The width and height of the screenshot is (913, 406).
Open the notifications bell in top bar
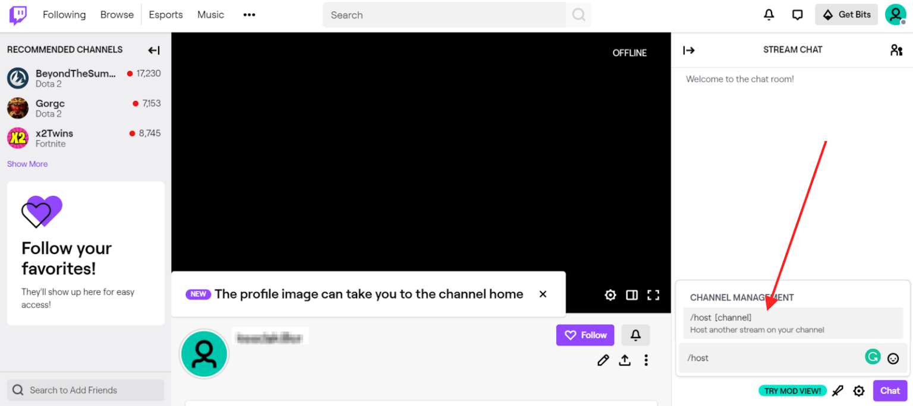pyautogui.click(x=769, y=15)
